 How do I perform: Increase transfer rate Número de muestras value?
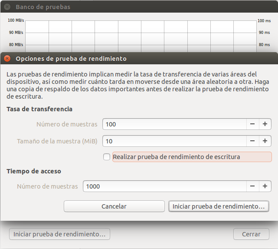[x=265, y=124]
